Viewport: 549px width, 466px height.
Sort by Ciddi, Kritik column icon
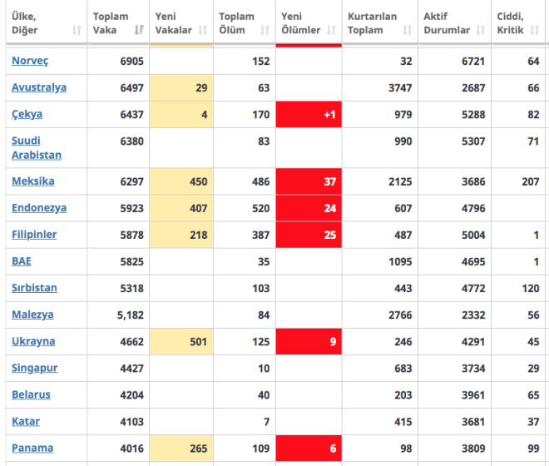pyautogui.click(x=537, y=31)
